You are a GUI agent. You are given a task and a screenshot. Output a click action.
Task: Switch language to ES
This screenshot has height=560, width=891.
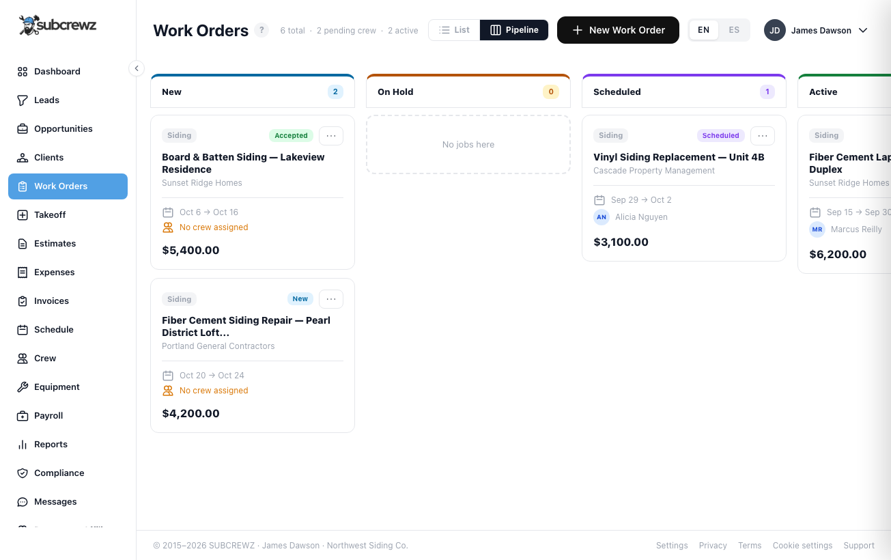pos(734,30)
